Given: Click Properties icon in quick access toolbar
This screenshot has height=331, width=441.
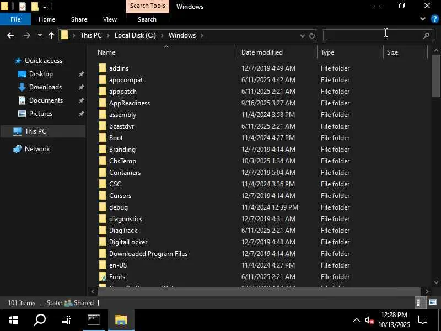Looking at the screenshot, I should [23, 6].
